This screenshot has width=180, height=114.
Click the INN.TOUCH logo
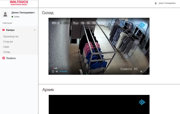(x=19, y=3)
